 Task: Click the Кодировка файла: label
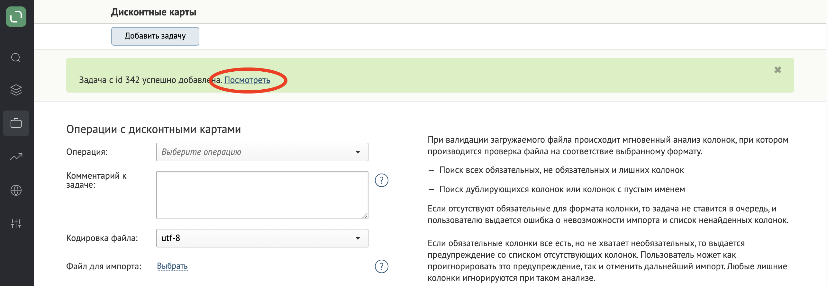tap(102, 238)
